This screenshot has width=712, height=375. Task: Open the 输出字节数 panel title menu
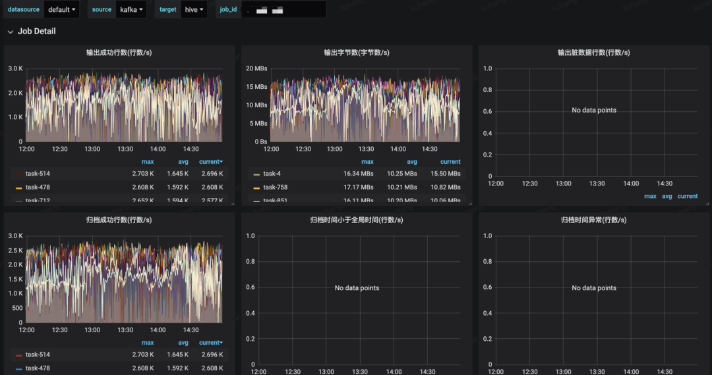(x=356, y=53)
